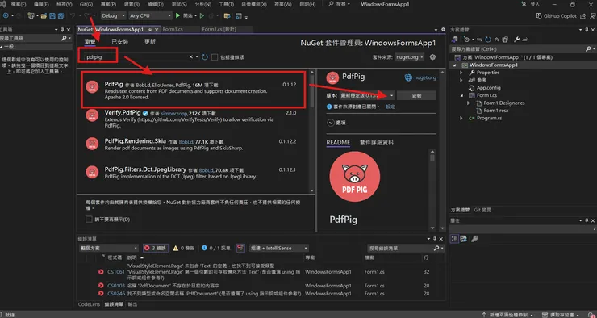This screenshot has width=597, height=318.
Task: Click the green Start debugging play icon
Action: (177, 15)
